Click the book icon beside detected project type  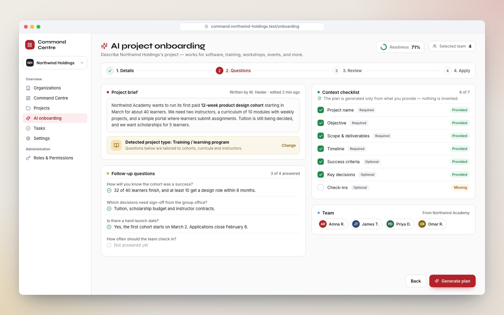click(x=116, y=145)
